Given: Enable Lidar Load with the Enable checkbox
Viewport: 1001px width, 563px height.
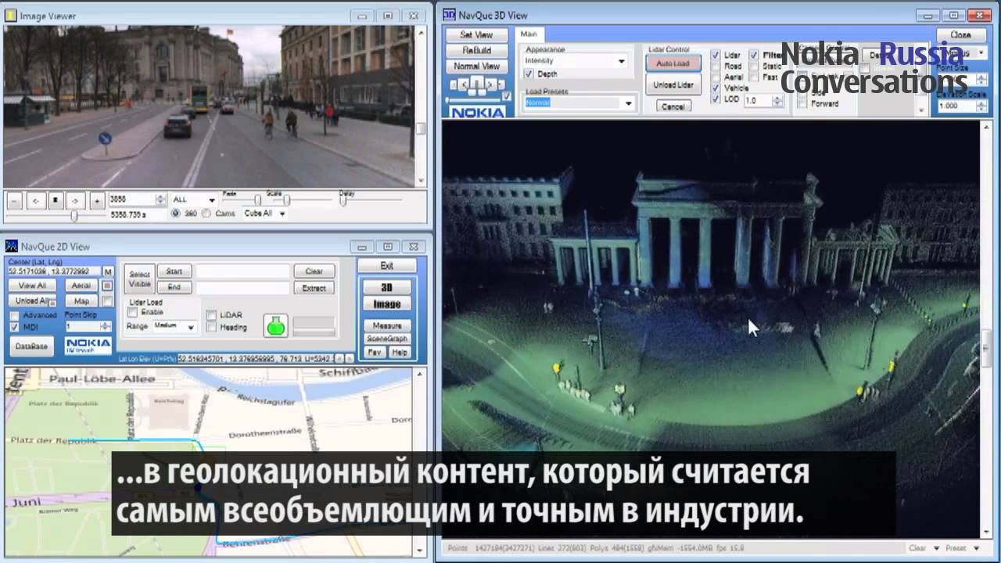Looking at the screenshot, I should tap(133, 312).
